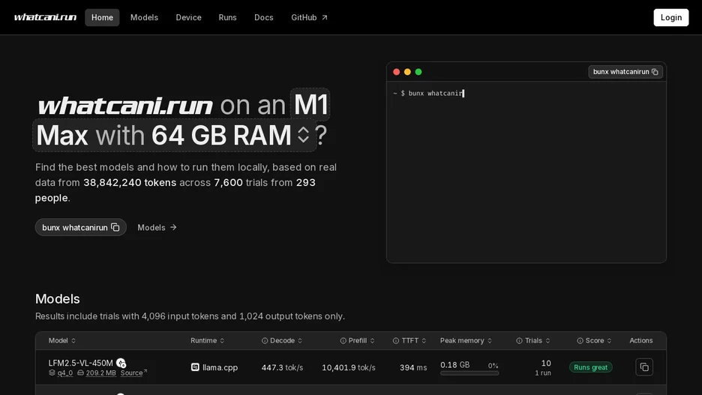Open the Device page from the navbar
Screen dimensions: 702x395
click(x=188, y=17)
